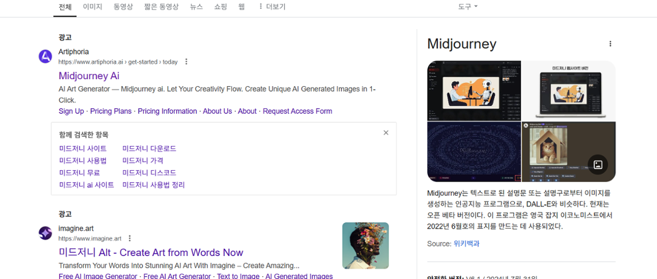Open the flower-head portrait ad thumbnail

tap(365, 245)
